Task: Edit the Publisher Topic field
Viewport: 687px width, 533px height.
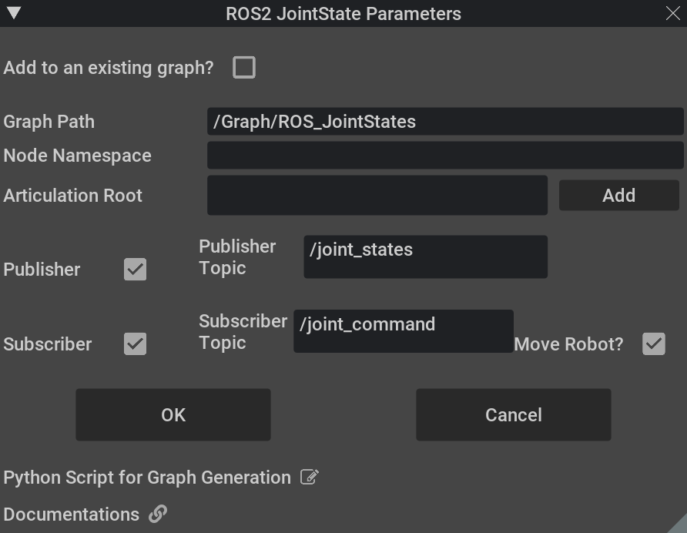Action: (425, 256)
